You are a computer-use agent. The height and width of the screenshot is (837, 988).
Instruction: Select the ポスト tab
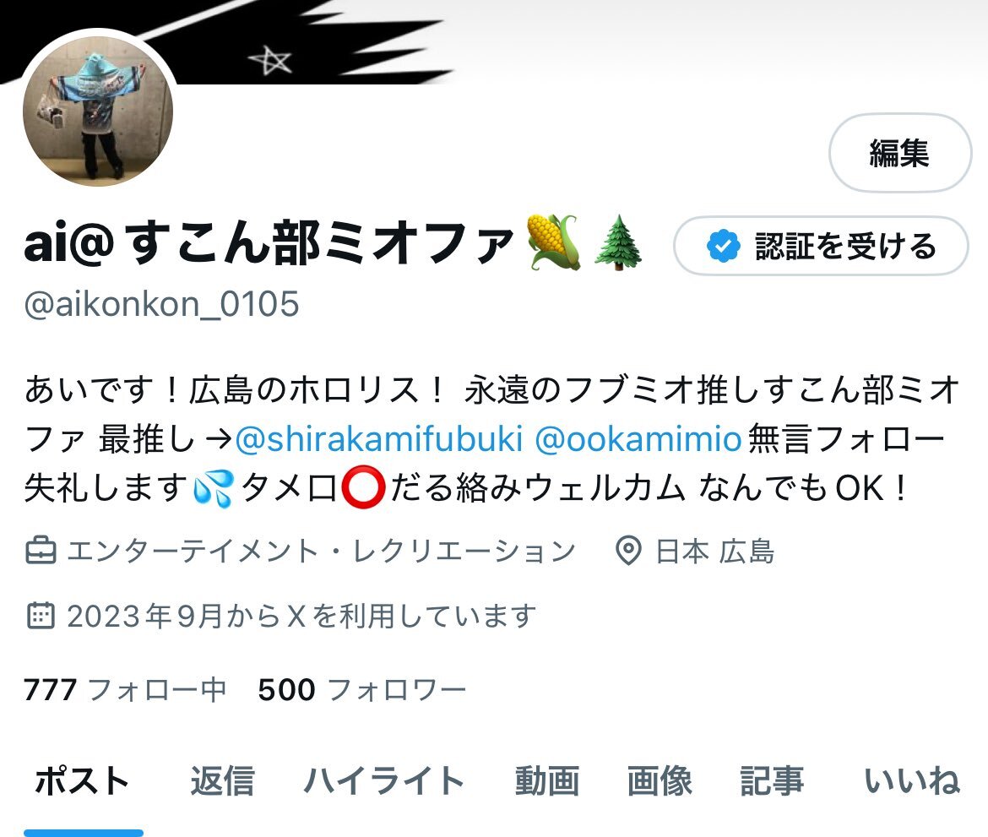[83, 781]
